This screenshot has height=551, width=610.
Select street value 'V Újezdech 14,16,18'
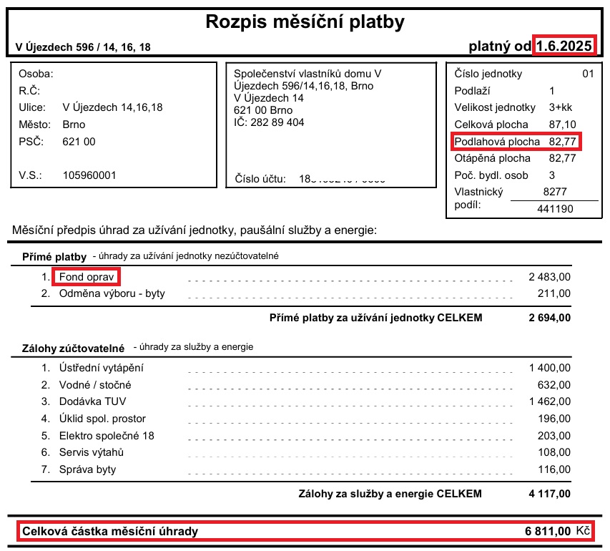point(112,107)
